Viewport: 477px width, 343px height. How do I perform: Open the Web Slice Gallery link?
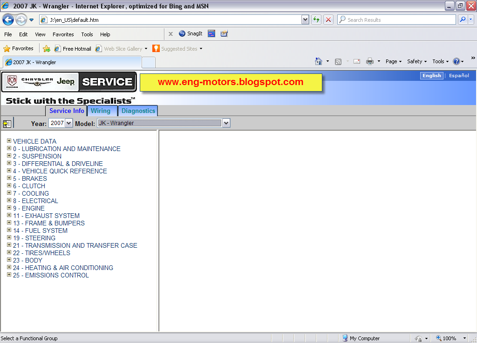122,48
